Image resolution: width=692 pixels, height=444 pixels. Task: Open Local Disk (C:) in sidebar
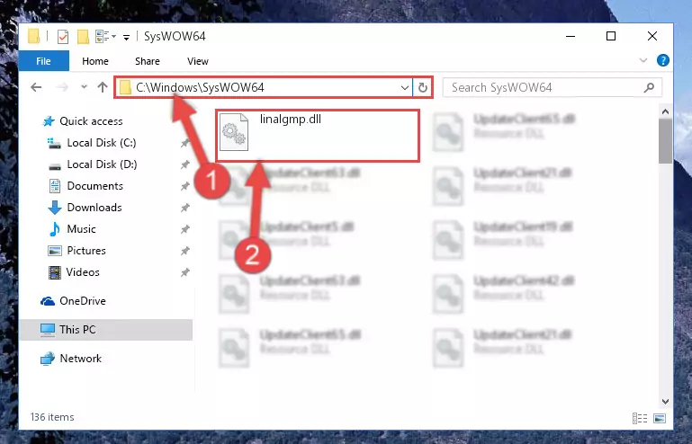102,143
